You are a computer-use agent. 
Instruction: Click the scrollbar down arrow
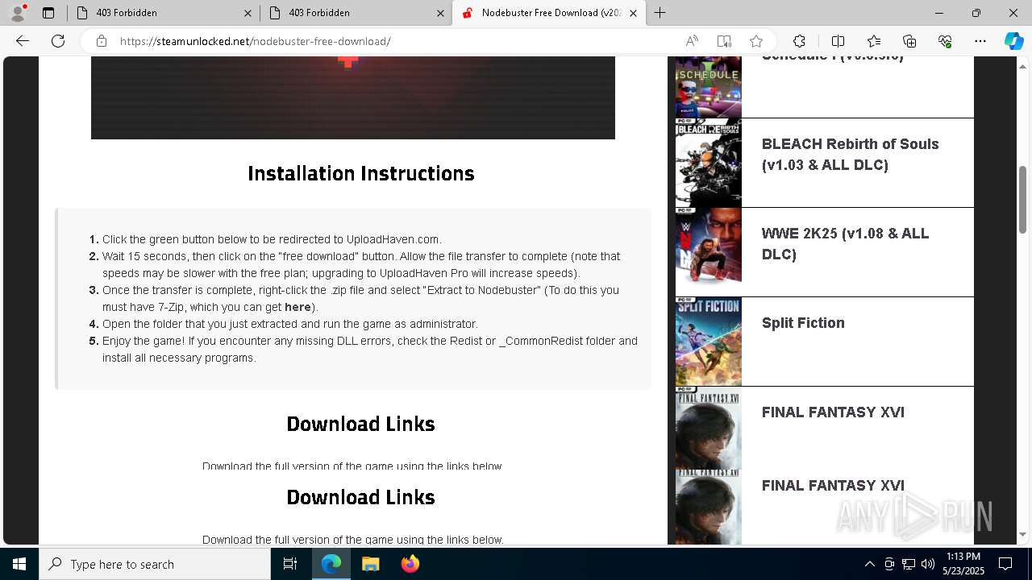pyautogui.click(x=1023, y=534)
